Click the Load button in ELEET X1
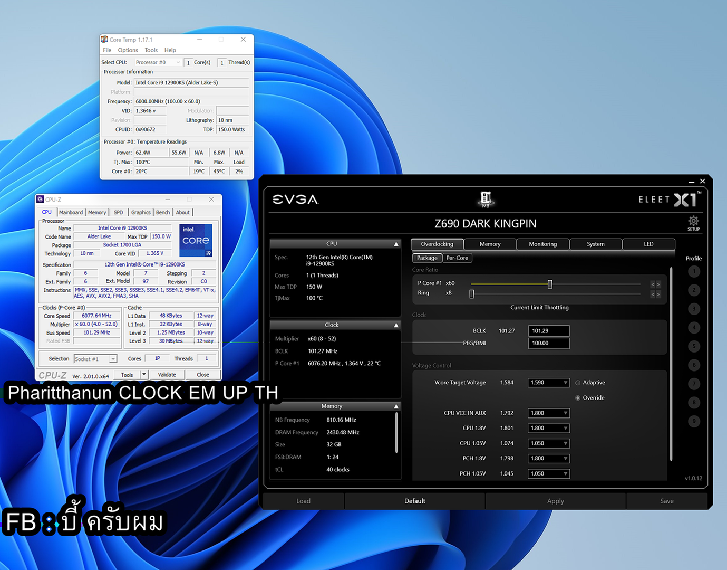The height and width of the screenshot is (570, 727). pos(303,501)
